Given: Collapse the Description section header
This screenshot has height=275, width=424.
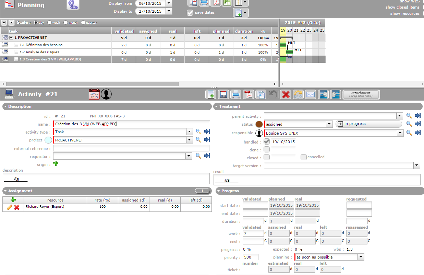Looking at the screenshot, I should [x=5, y=106].
